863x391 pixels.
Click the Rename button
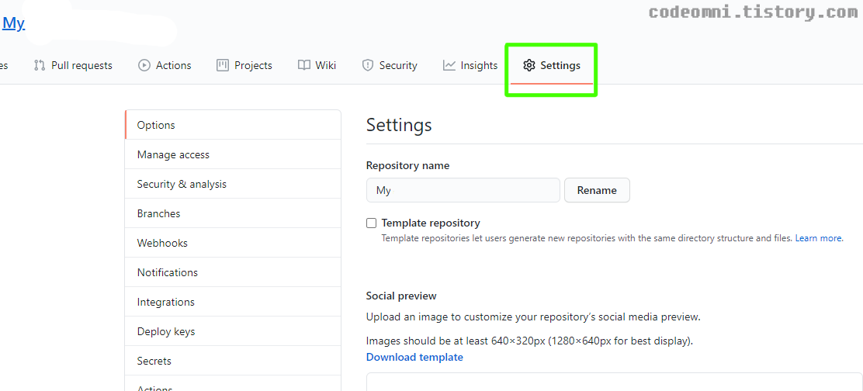[x=597, y=190]
